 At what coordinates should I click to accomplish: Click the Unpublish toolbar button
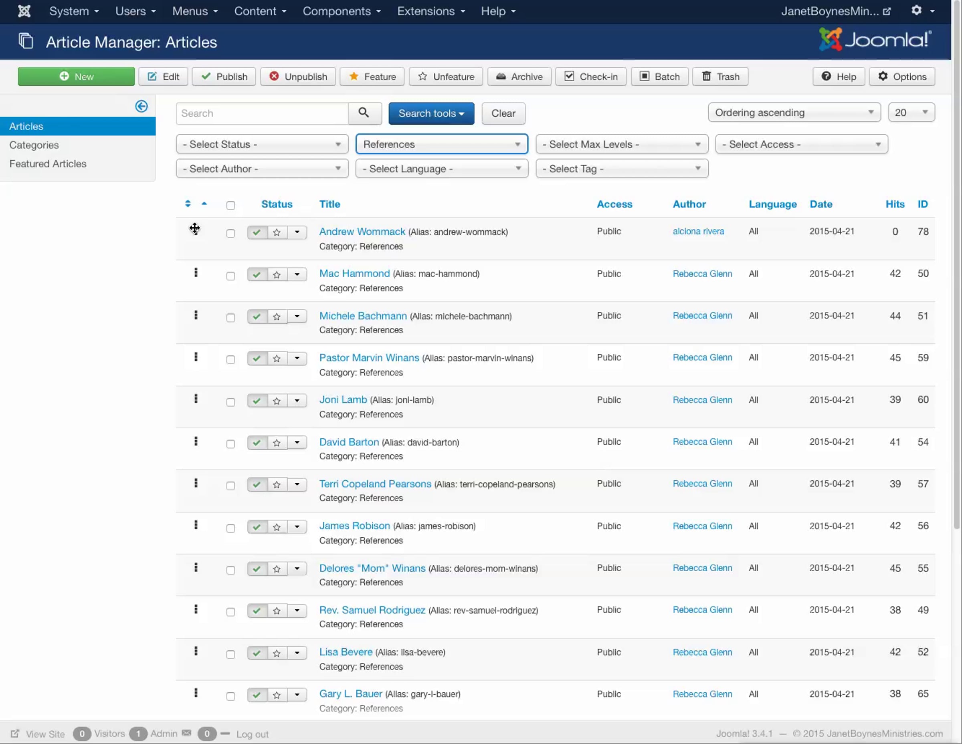coord(298,76)
